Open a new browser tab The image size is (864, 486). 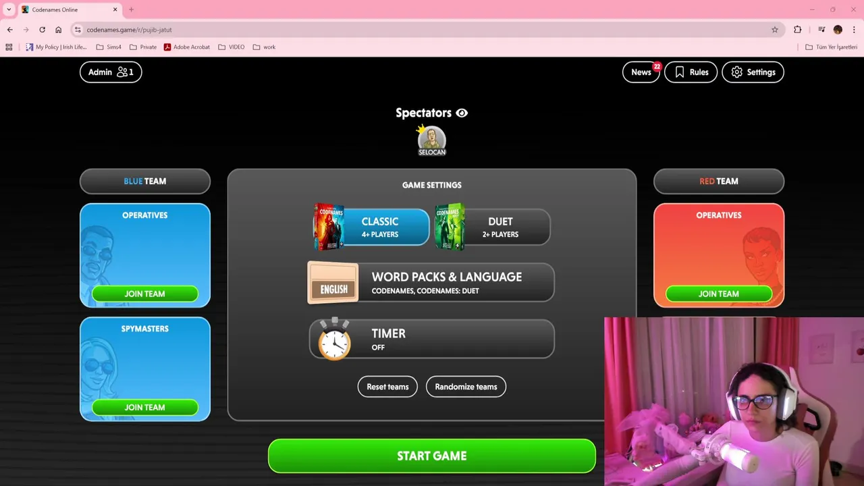(x=131, y=9)
